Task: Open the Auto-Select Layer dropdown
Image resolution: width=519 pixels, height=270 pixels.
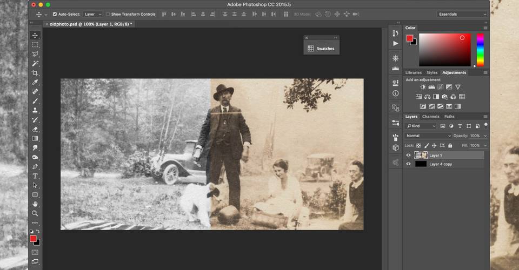Action: coord(92,14)
